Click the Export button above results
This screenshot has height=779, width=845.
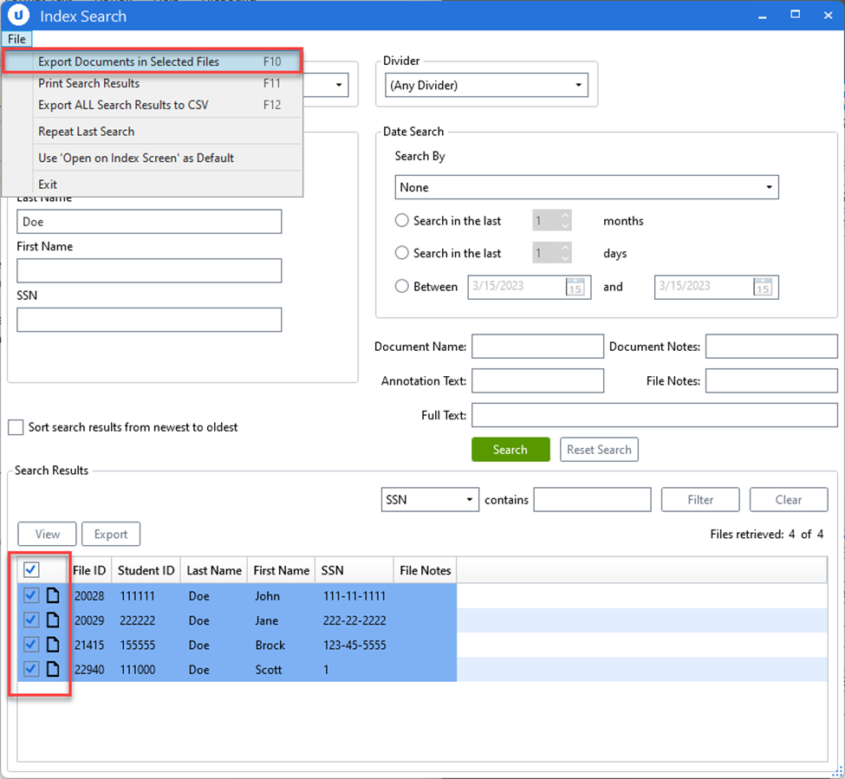pyautogui.click(x=111, y=534)
